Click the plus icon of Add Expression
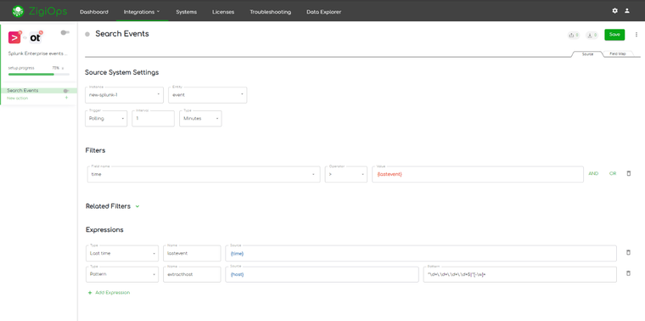This screenshot has height=321, width=645. point(90,293)
